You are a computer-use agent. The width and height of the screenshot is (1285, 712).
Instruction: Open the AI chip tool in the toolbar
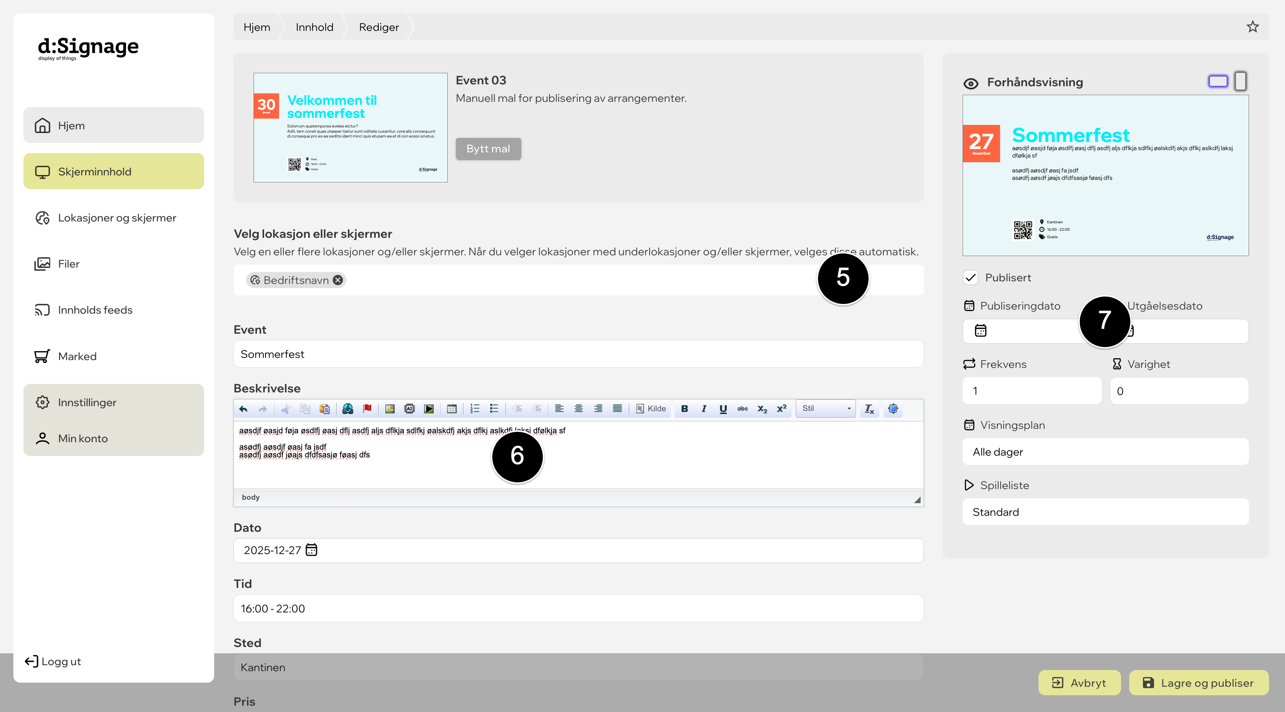[x=409, y=409]
